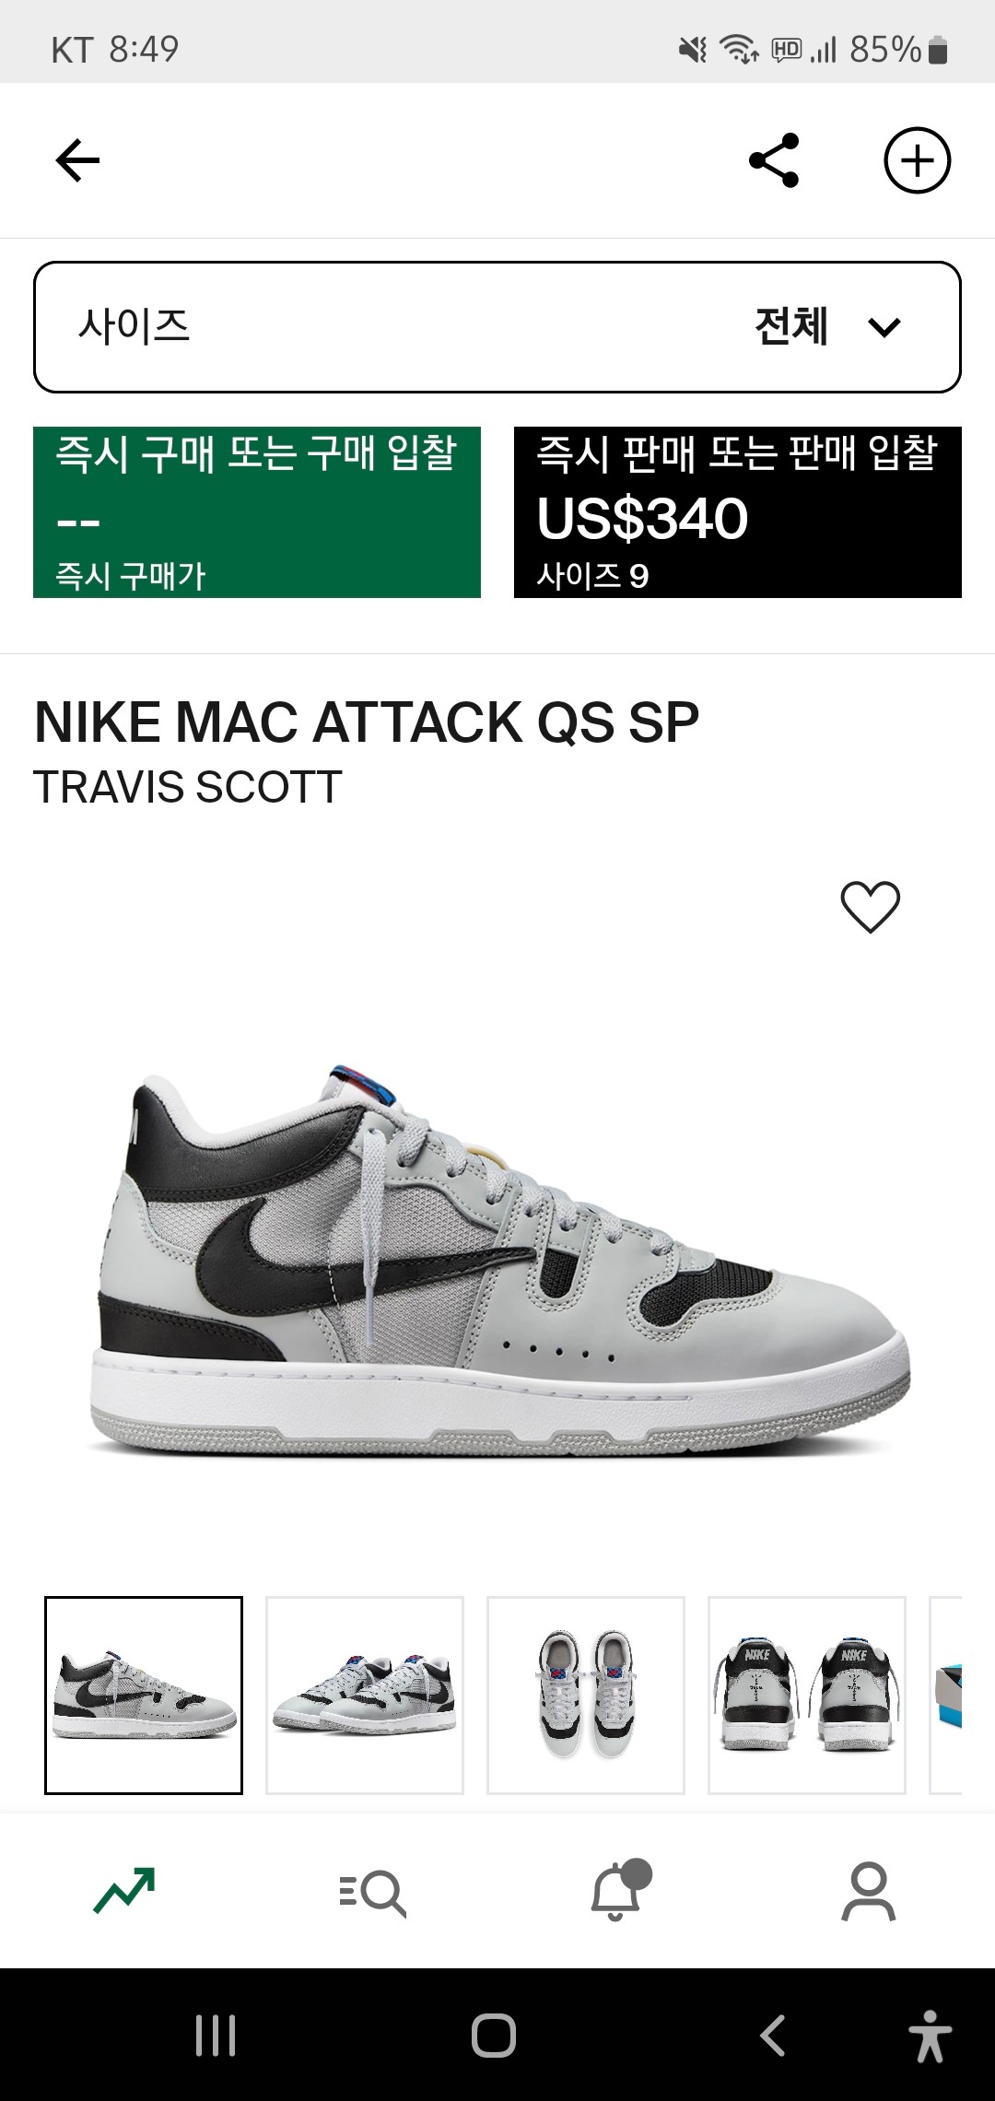Go back using the top arrow icon
The width and height of the screenshot is (995, 2101).
tap(77, 161)
